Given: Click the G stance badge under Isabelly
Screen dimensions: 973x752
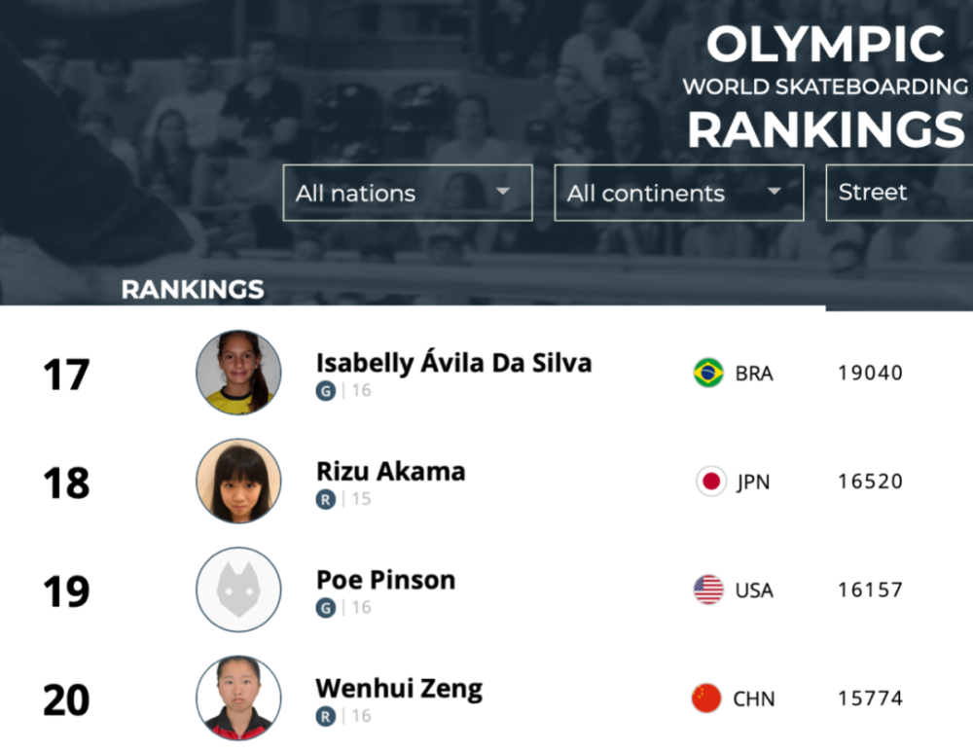Looking at the screenshot, I should [x=325, y=391].
